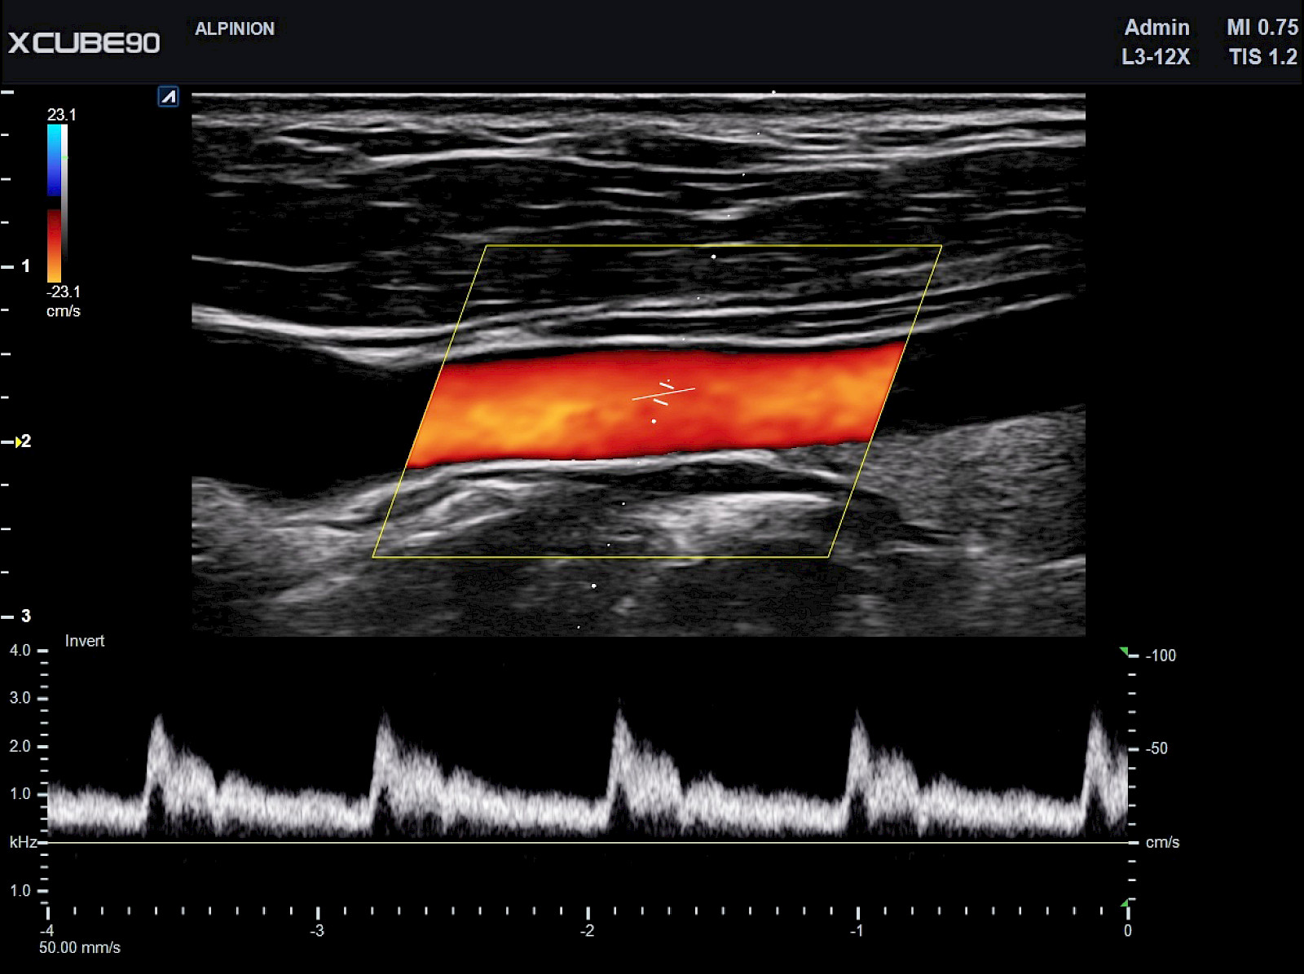Click the 50.00 mm/s sweep speed label
Image resolution: width=1304 pixels, height=974 pixels.
click(x=80, y=948)
